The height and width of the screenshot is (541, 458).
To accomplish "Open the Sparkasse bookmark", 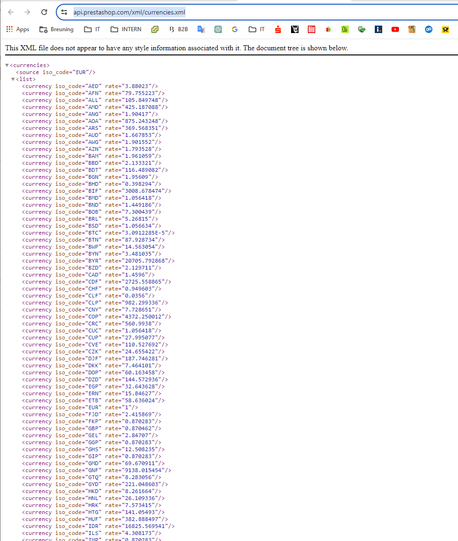I will click(x=278, y=29).
